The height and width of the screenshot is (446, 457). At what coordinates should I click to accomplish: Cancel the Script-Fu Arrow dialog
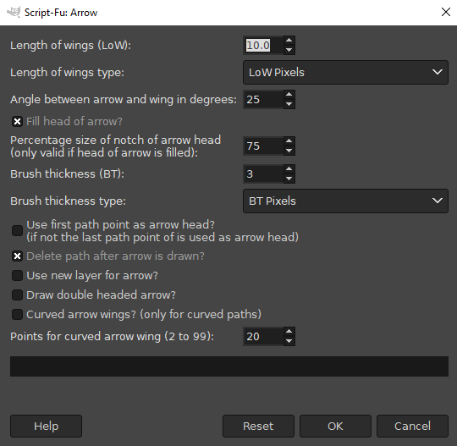(412, 427)
